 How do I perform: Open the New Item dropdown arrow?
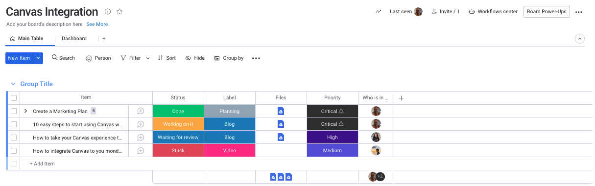tap(39, 58)
